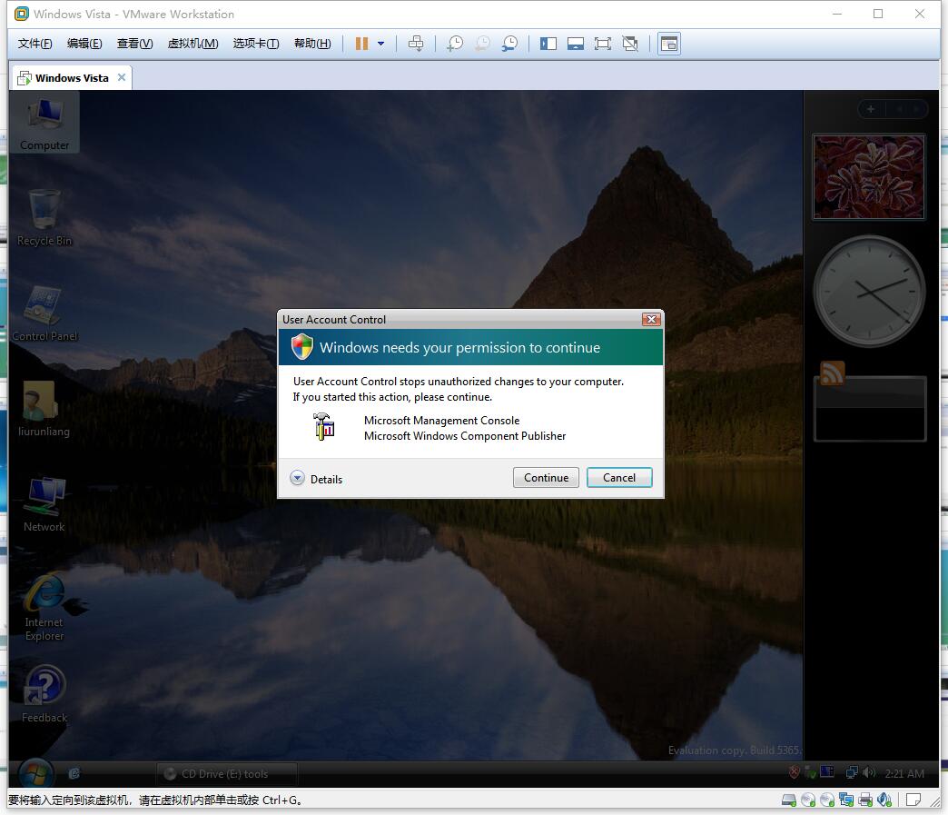Add a gadget with sidebar plus button
Screen dimensions: 948x815
coord(871,109)
